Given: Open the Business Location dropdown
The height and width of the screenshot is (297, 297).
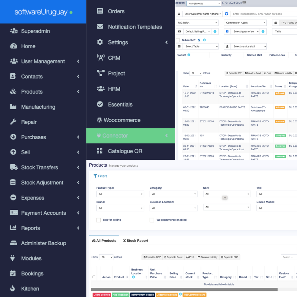Looking at the screenshot, I should (x=173, y=208).
